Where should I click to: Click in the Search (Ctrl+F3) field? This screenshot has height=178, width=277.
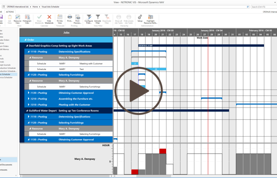click(264, 7)
